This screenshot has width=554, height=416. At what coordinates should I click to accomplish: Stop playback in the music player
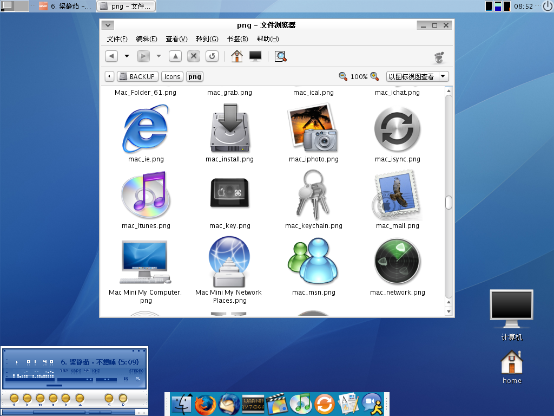coord(53,399)
